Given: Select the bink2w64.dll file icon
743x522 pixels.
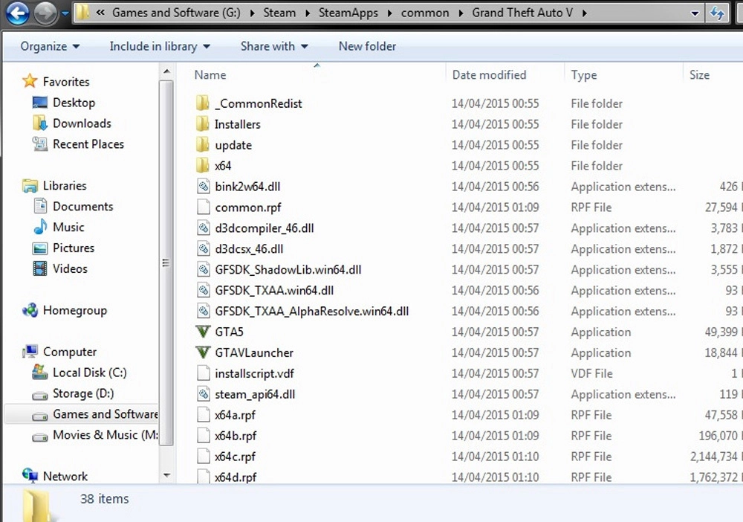Looking at the screenshot, I should (204, 187).
